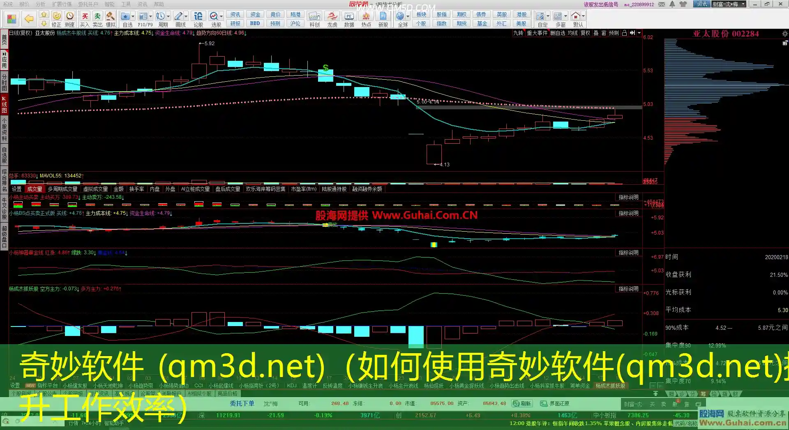Screen dimensions: 789x430
Task: Expand the 选股 dropdown arrow
Action: pyautogui.click(x=221, y=16)
